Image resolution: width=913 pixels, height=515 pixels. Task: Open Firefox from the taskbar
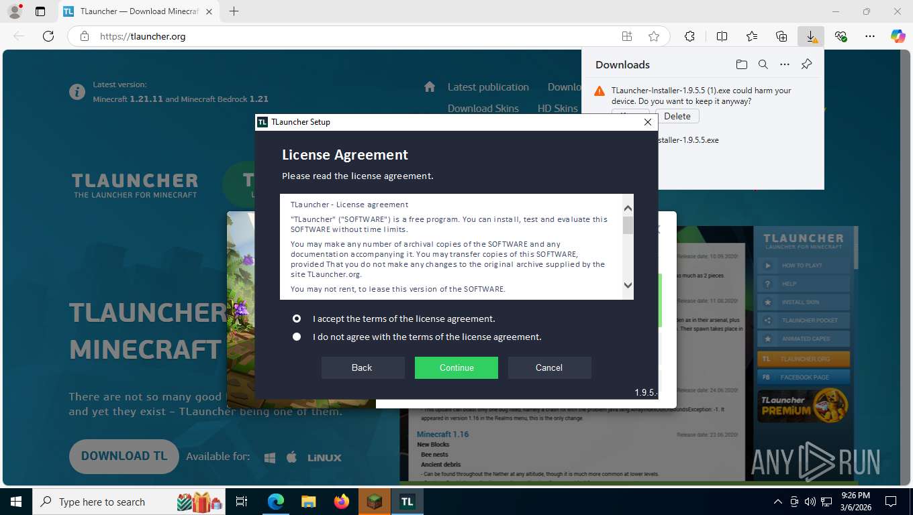pos(341,502)
